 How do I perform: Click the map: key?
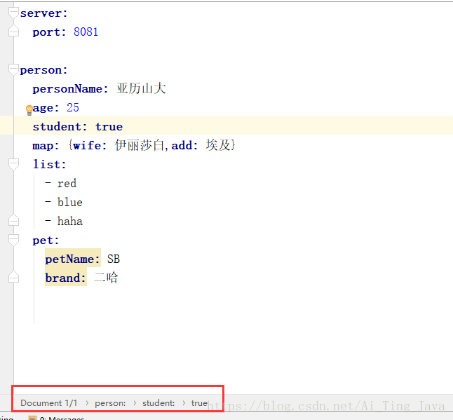tap(46, 146)
